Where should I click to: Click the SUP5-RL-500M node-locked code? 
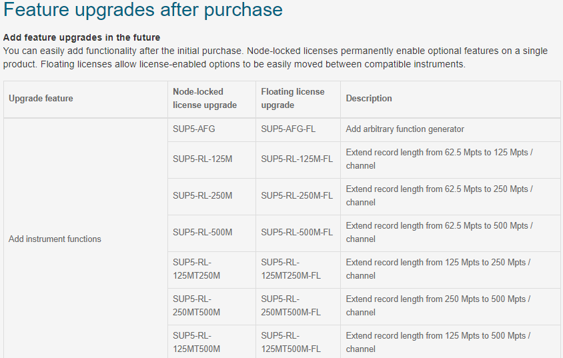point(203,232)
